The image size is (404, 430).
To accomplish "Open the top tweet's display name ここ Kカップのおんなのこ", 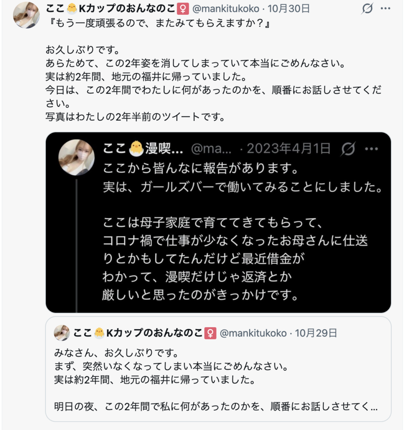I will (x=111, y=8).
